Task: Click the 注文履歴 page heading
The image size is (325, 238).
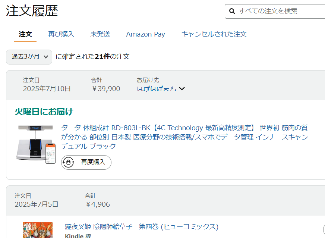Action: [x=32, y=11]
